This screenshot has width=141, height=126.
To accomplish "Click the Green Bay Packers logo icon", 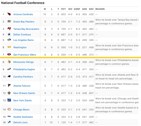I will tap(9, 21).
